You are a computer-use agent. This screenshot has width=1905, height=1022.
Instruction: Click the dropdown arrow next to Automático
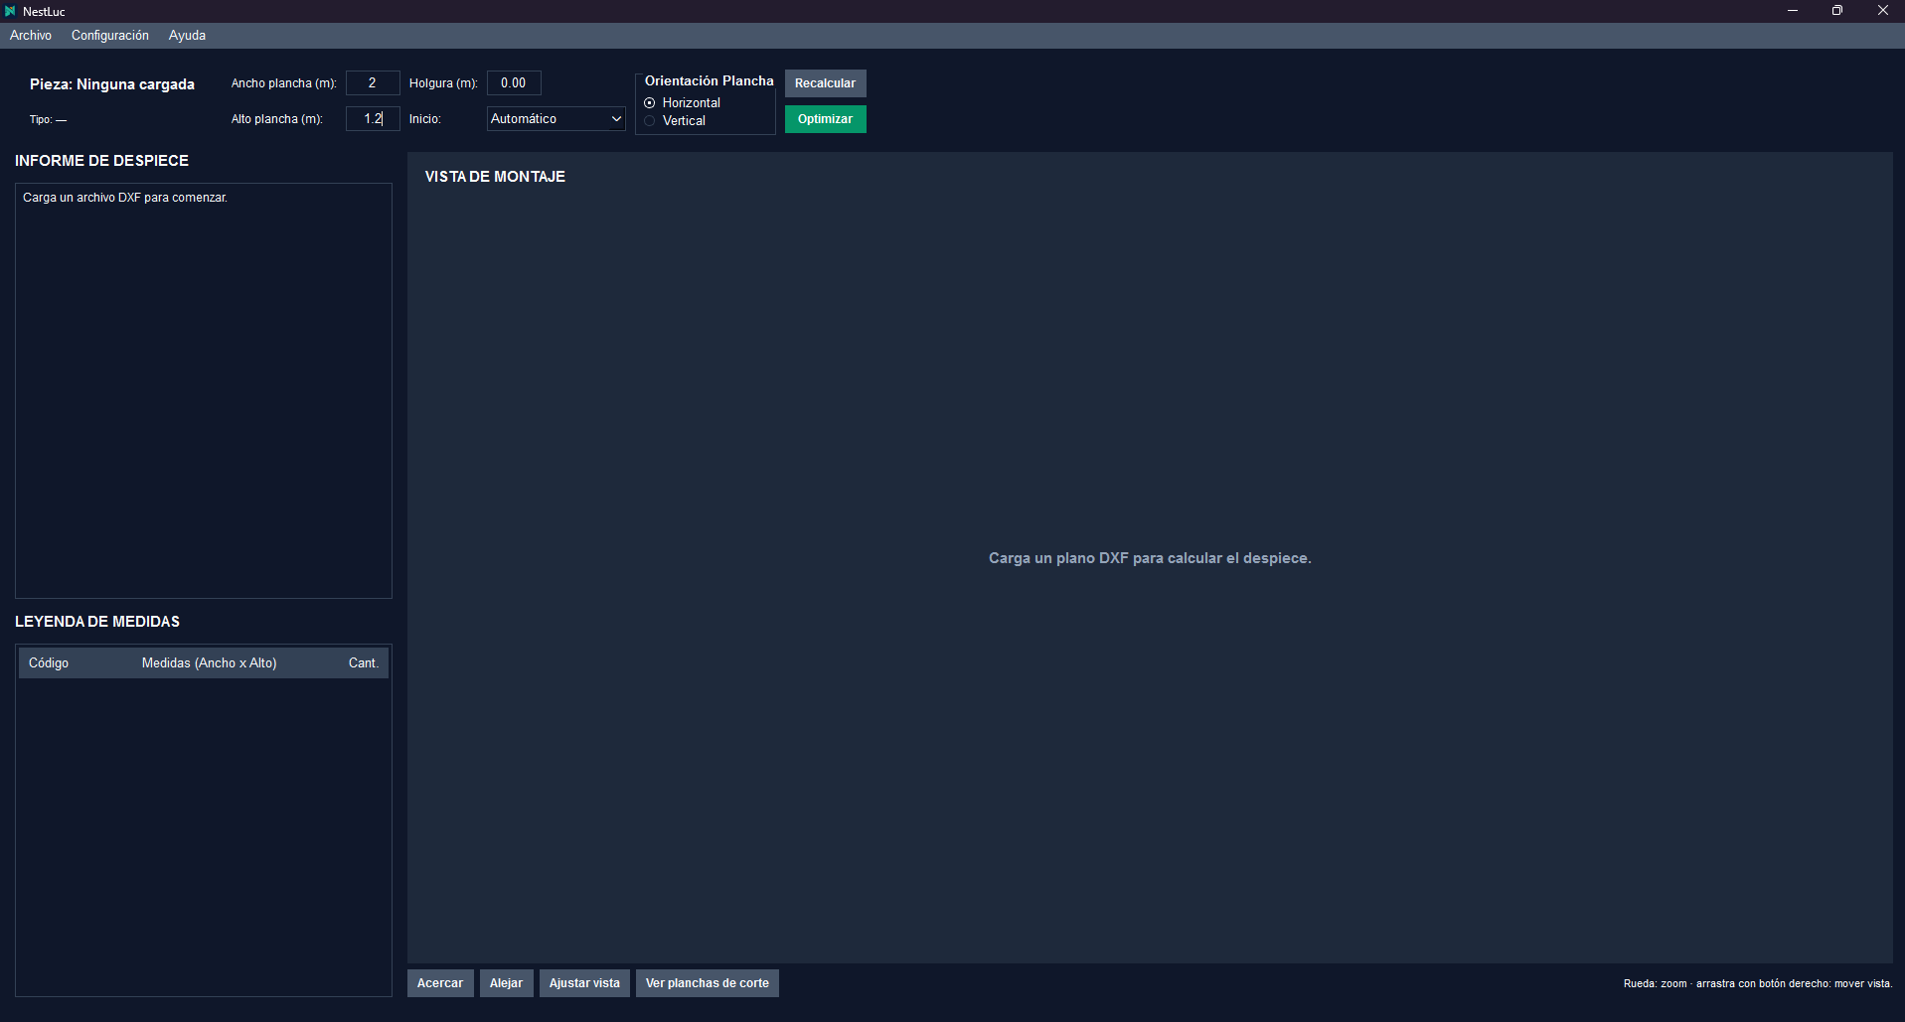pos(616,118)
